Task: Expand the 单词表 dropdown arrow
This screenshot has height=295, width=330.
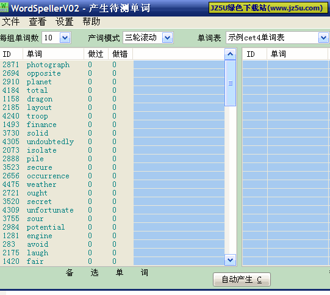Action: [x=323, y=38]
